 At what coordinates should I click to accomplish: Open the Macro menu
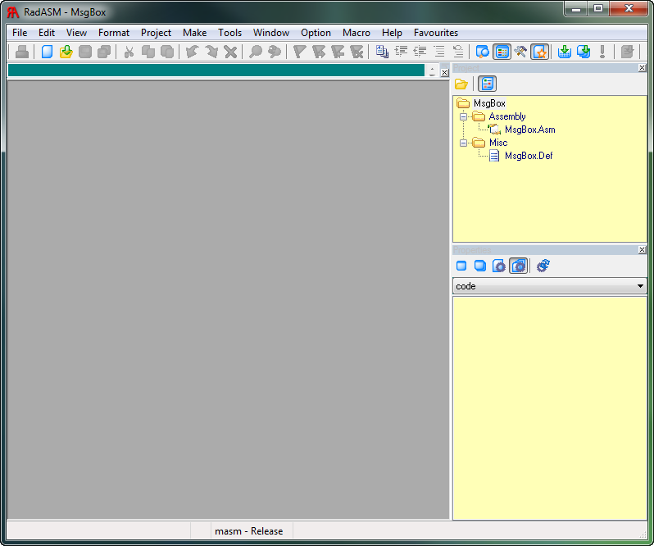coord(357,33)
